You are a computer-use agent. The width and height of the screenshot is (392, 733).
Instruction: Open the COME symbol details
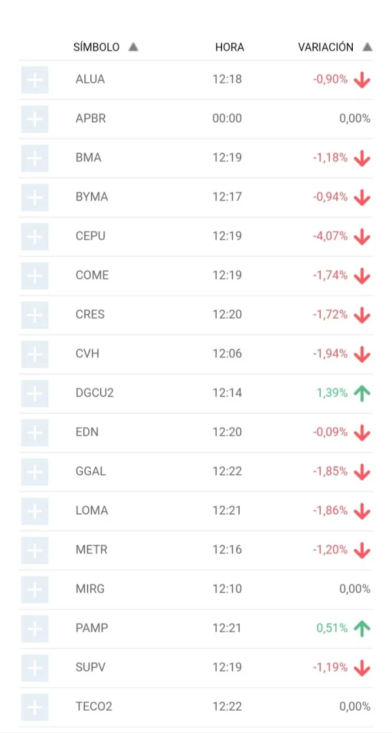coord(92,275)
